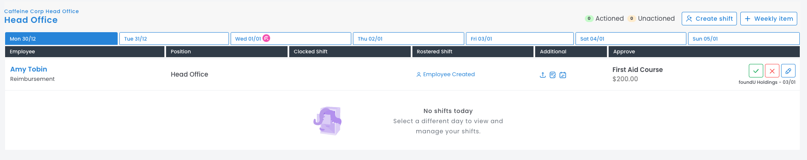Reject the First Aid Course item with the red X
807x160 pixels.
point(772,71)
